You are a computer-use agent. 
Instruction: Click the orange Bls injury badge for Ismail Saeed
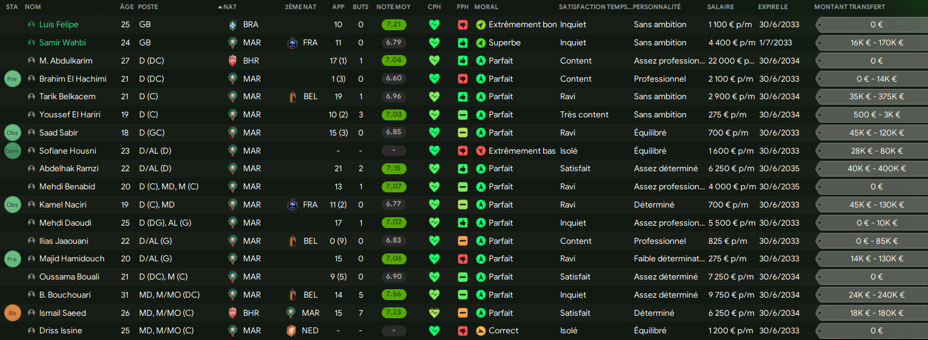click(x=12, y=313)
